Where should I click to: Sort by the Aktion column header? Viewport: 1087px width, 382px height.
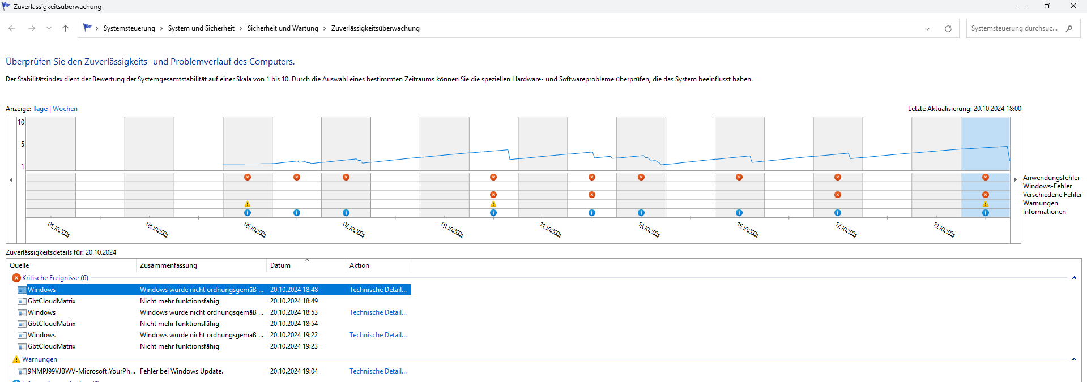coord(378,265)
